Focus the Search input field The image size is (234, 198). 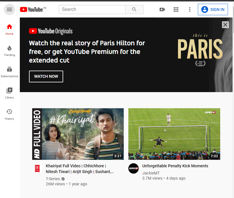click(92, 9)
